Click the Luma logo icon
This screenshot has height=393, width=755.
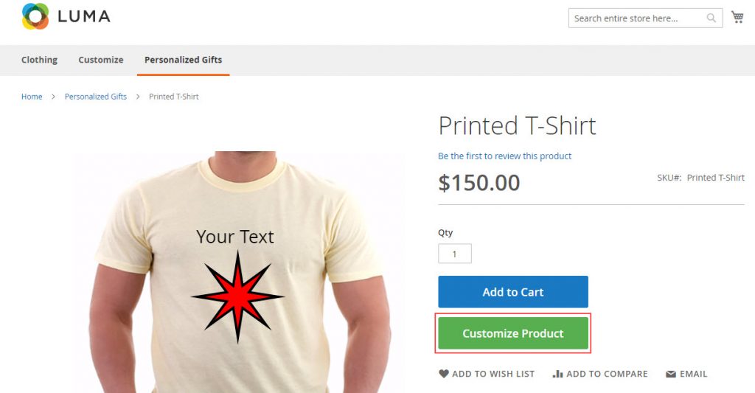coord(35,16)
